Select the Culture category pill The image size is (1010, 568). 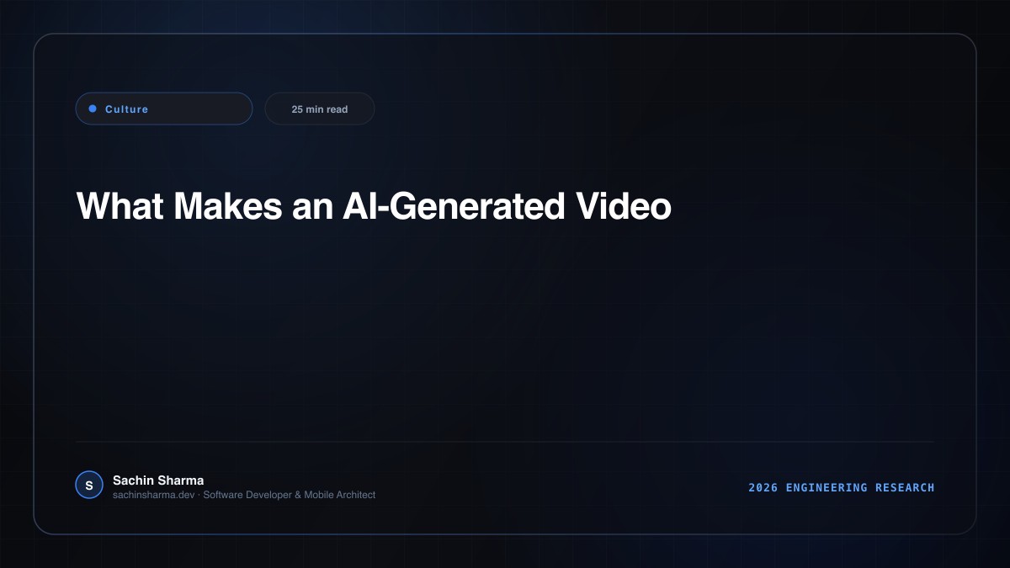164,109
